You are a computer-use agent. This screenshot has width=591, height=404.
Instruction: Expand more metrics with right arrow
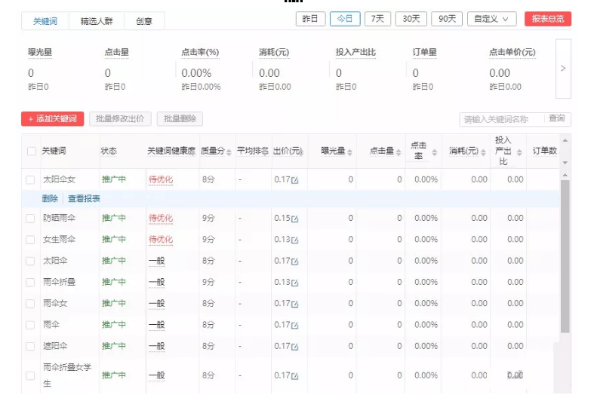564,69
